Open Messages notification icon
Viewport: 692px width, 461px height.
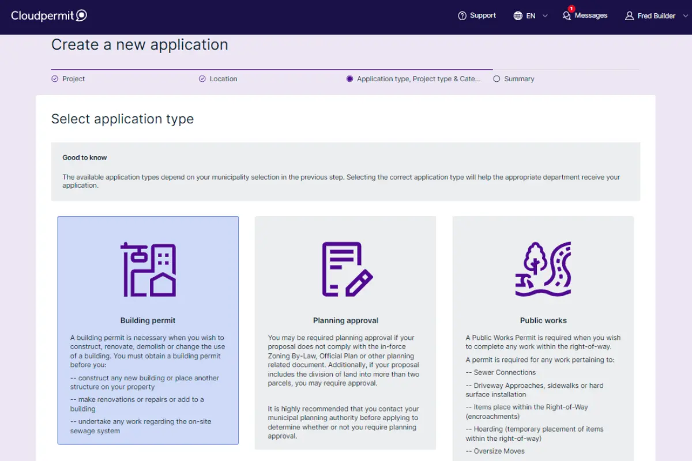[567, 15]
